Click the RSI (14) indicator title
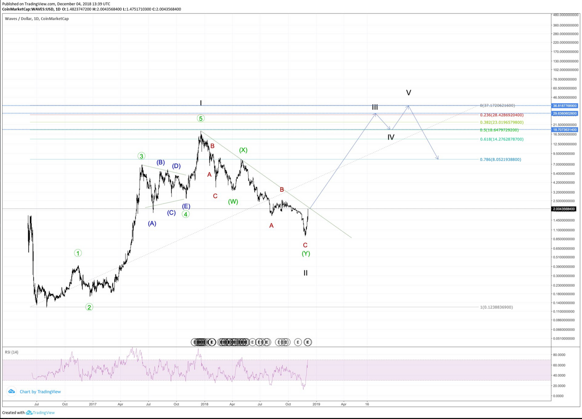The width and height of the screenshot is (582, 419). tap(11, 352)
